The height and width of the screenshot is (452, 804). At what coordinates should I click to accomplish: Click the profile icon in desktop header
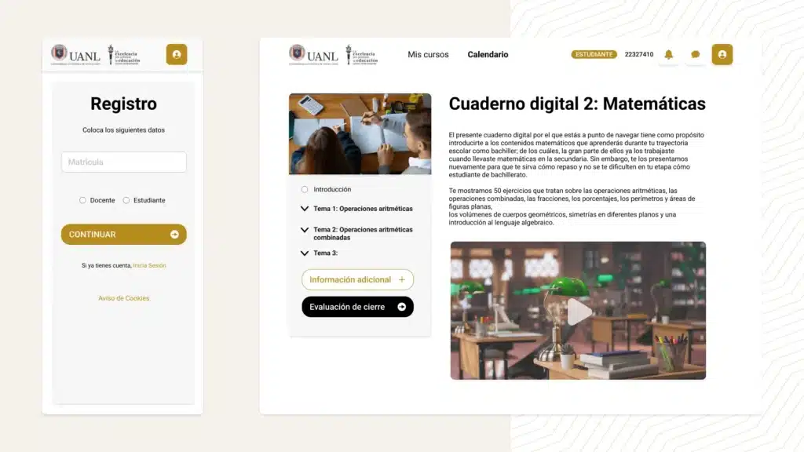coord(722,54)
